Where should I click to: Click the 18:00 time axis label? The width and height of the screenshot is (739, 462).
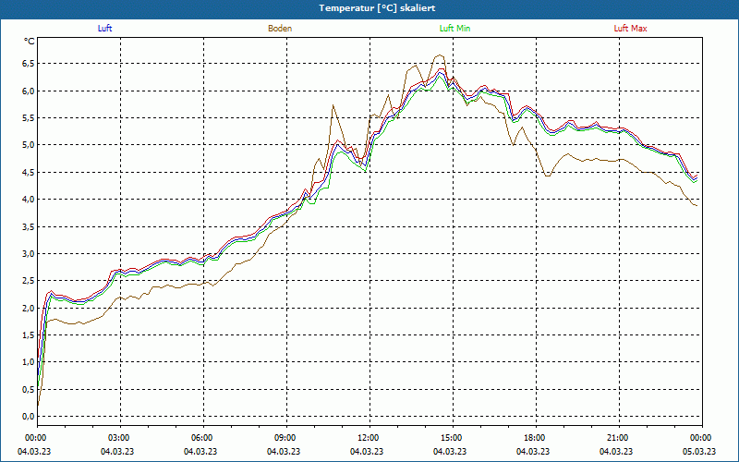(x=534, y=438)
